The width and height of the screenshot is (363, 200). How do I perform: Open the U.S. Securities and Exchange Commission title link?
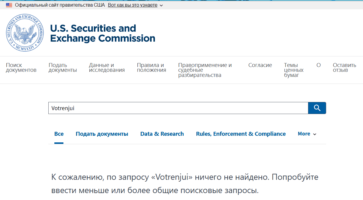tap(102, 33)
